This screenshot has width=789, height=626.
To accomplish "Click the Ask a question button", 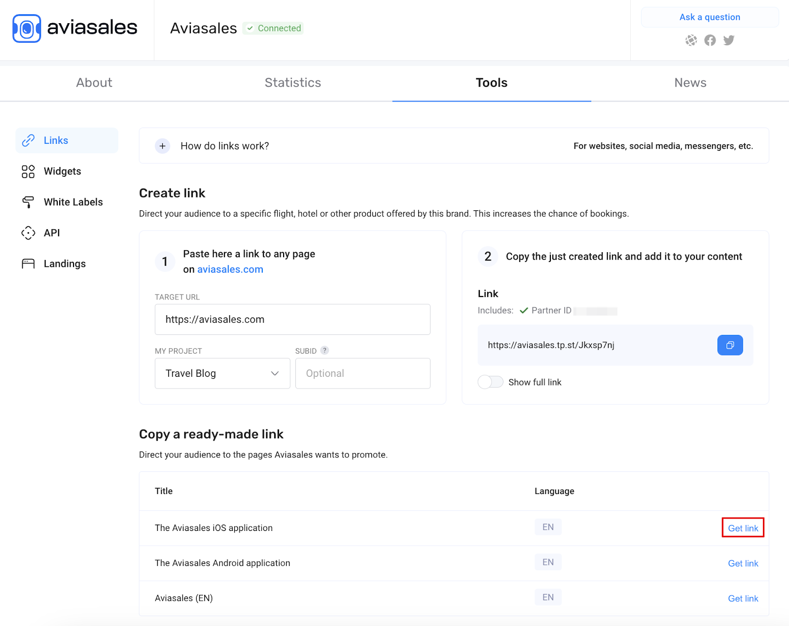I will coord(710,17).
